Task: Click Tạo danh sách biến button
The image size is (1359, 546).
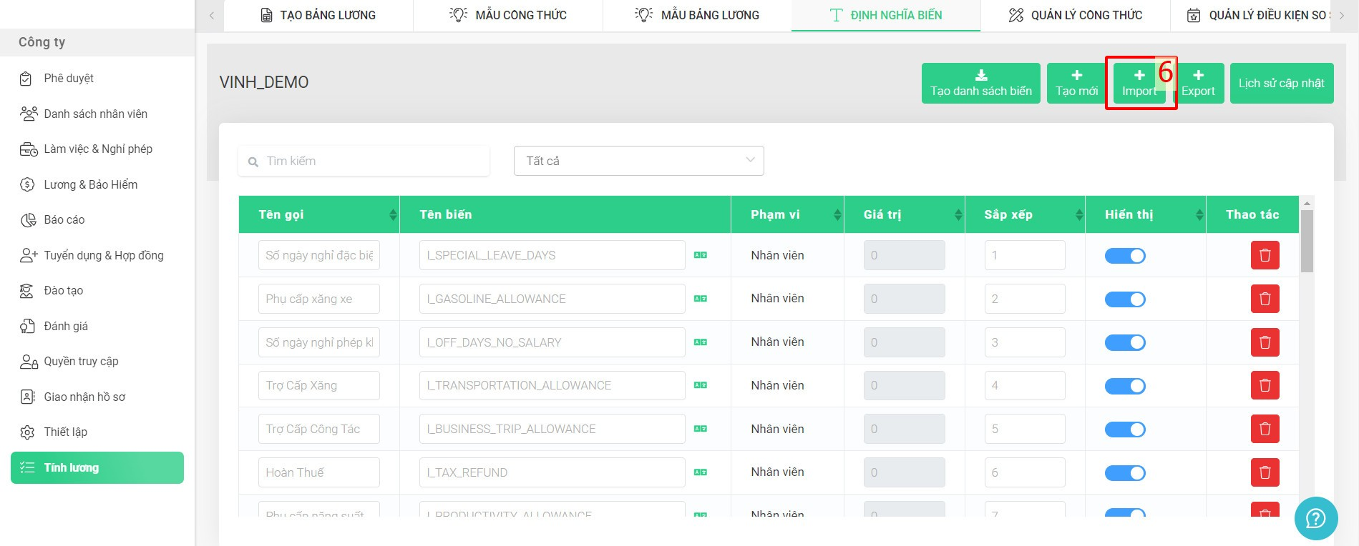Action: click(x=981, y=83)
